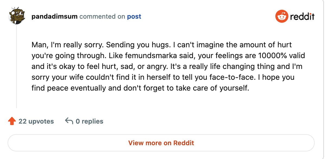The image size is (325, 159).
Task: Open the "0 replies" label
Action: click(89, 121)
